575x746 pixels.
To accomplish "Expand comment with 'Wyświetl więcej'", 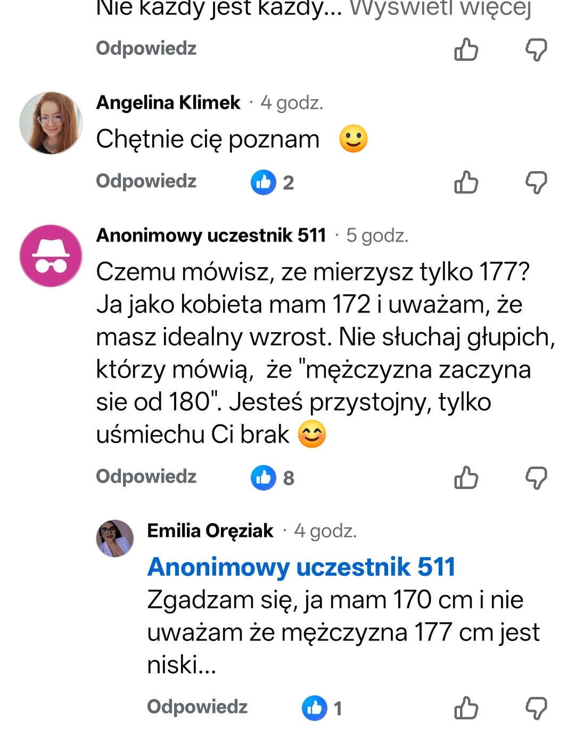I will 440,9.
